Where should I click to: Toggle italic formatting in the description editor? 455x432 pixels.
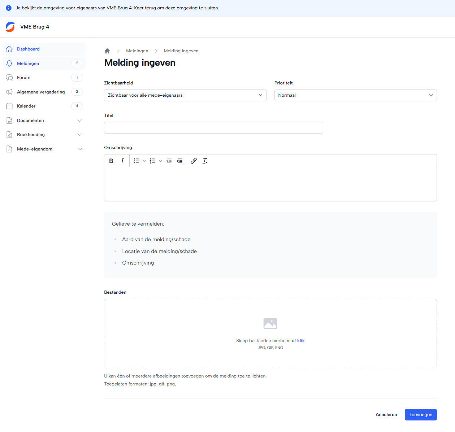coord(122,161)
